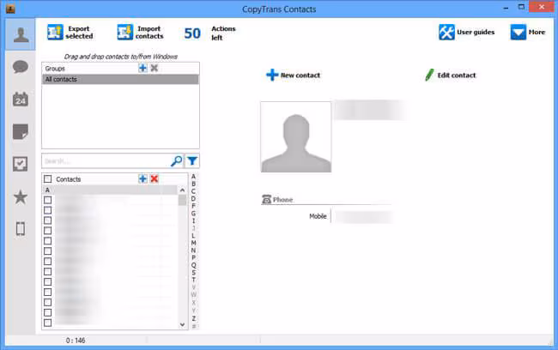Open the Messages speech bubble section
The image size is (558, 350).
coord(21,67)
